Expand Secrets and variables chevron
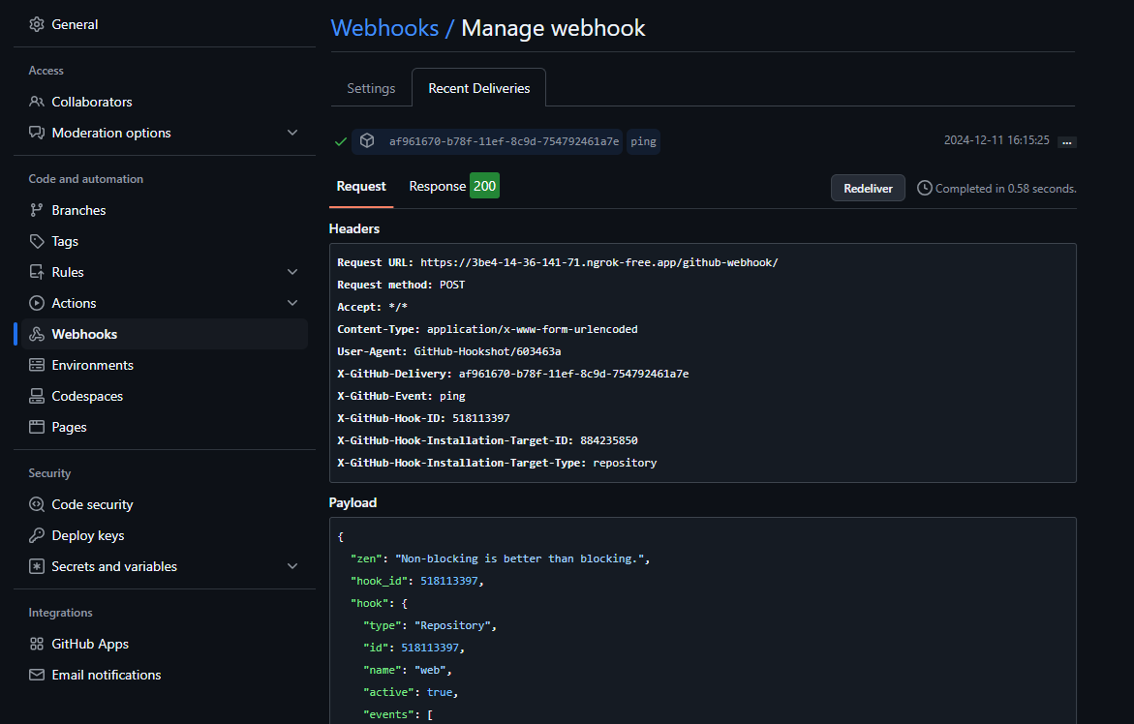 (292, 566)
